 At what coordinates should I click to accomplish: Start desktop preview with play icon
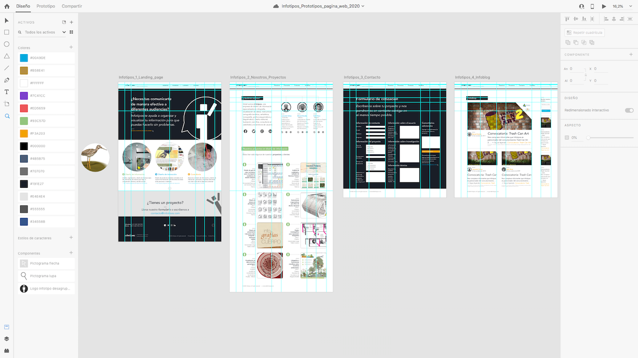(x=603, y=6)
